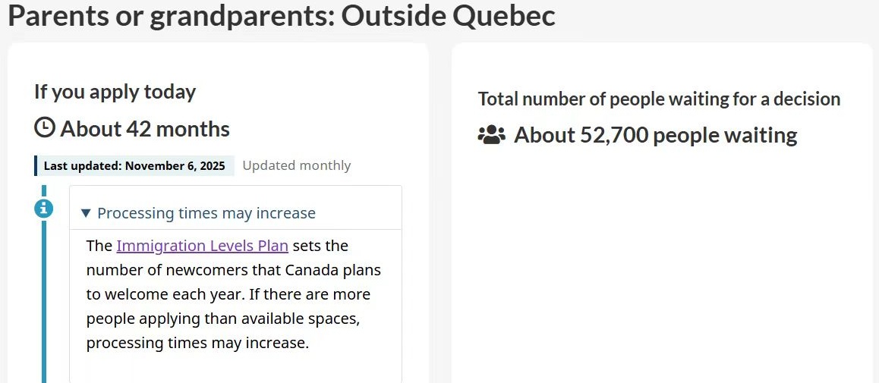Click 'About 52,700 people waiting' text

point(656,135)
